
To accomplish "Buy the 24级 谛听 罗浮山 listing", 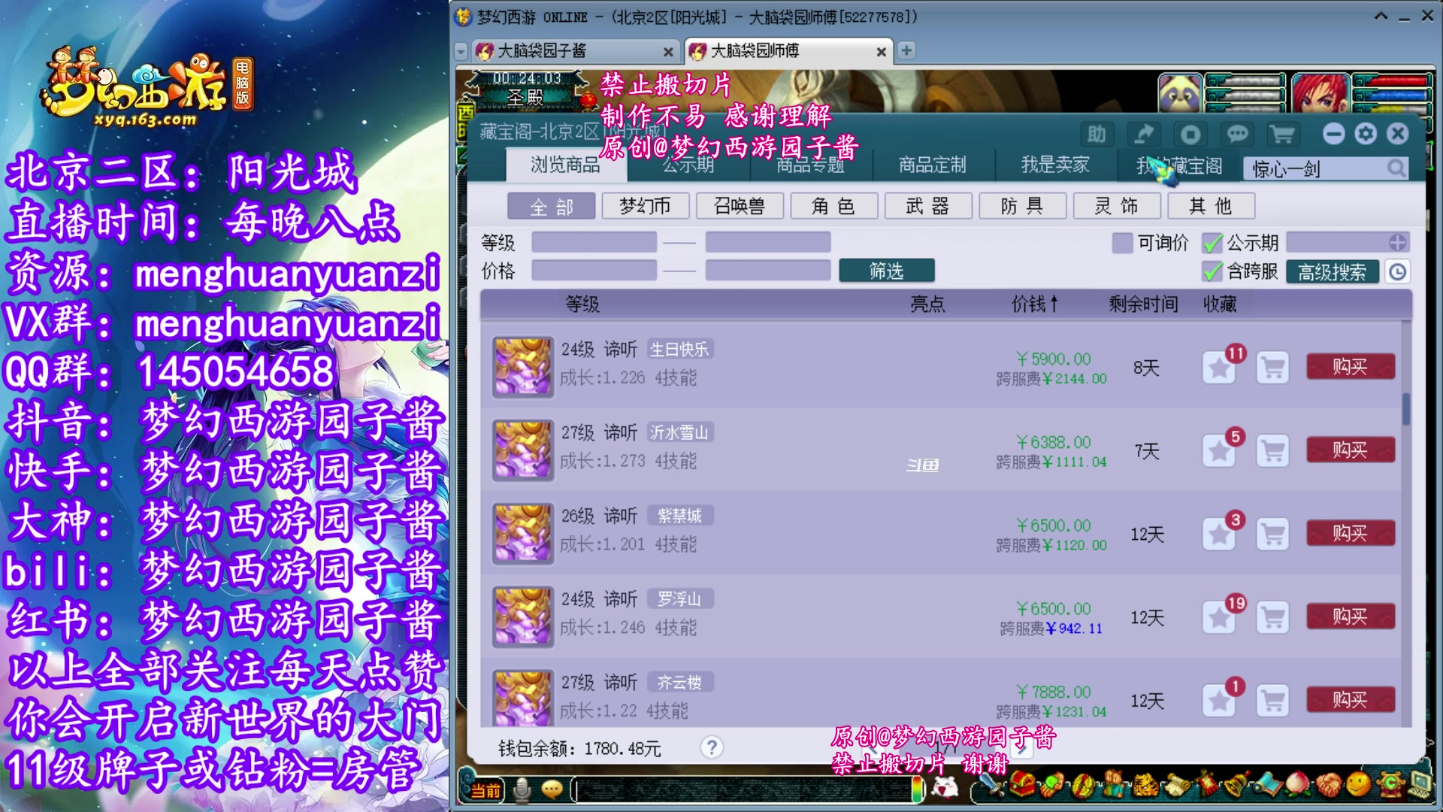I will pos(1351,617).
